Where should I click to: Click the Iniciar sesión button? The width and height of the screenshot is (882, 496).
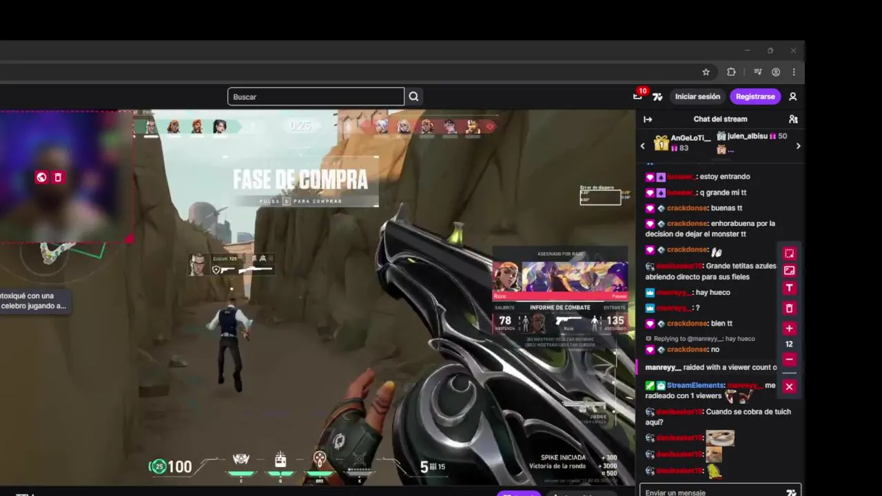coord(697,96)
